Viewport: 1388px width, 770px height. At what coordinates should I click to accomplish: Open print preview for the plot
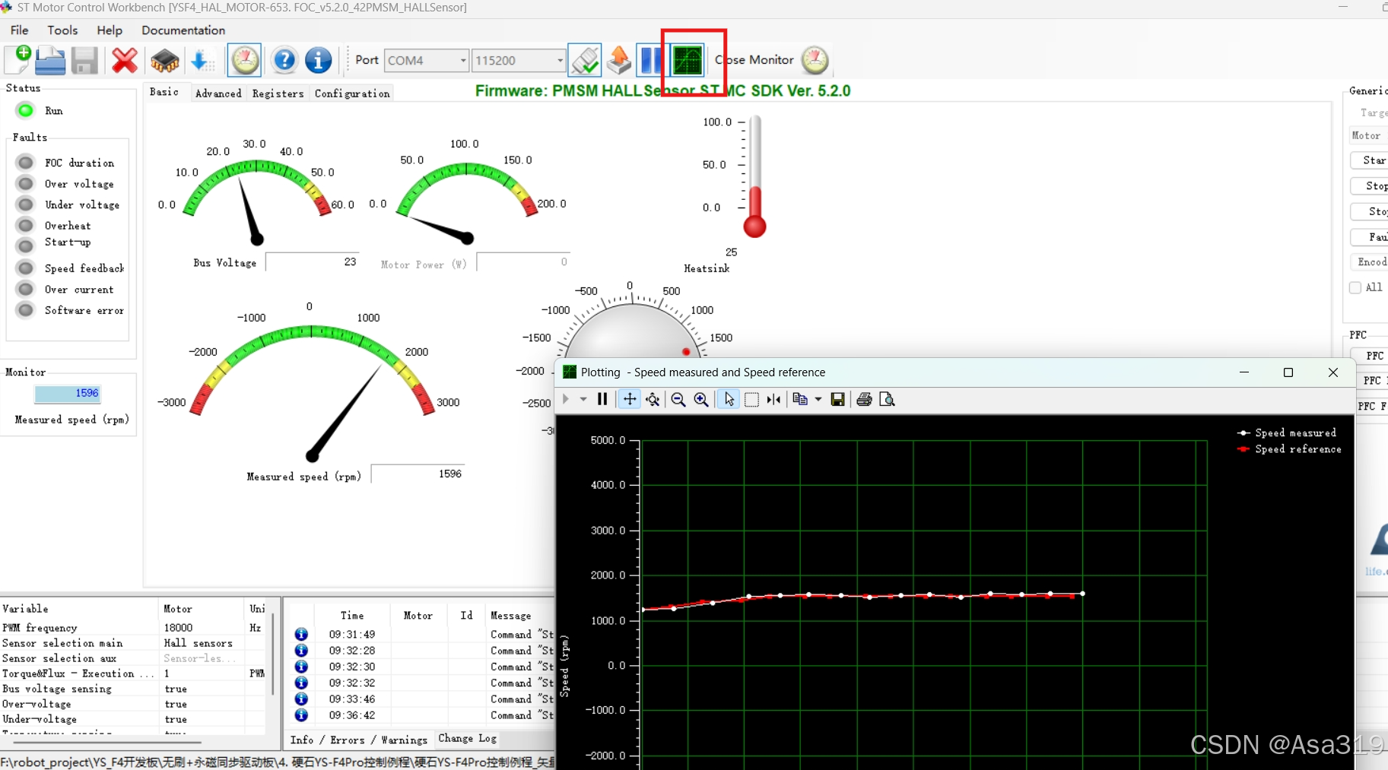coord(887,399)
